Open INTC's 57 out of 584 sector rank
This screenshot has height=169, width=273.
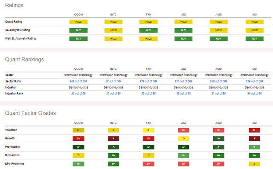coord(113,81)
